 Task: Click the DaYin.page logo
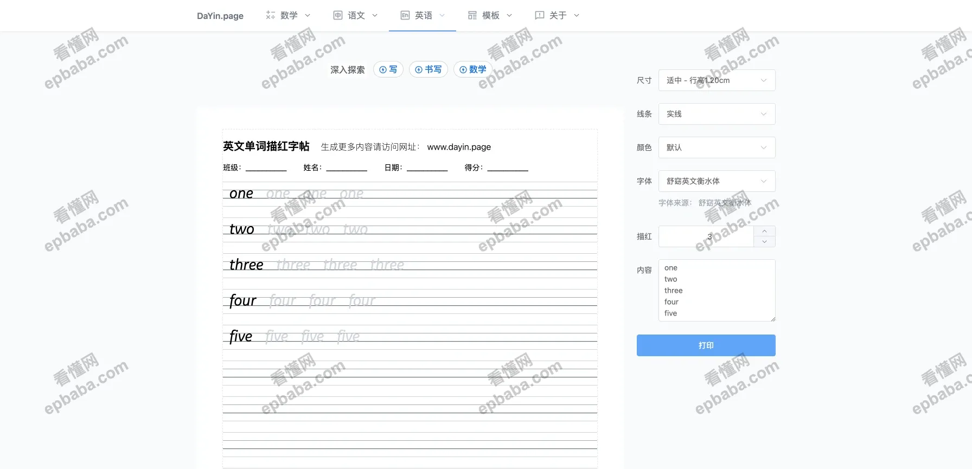pos(220,16)
